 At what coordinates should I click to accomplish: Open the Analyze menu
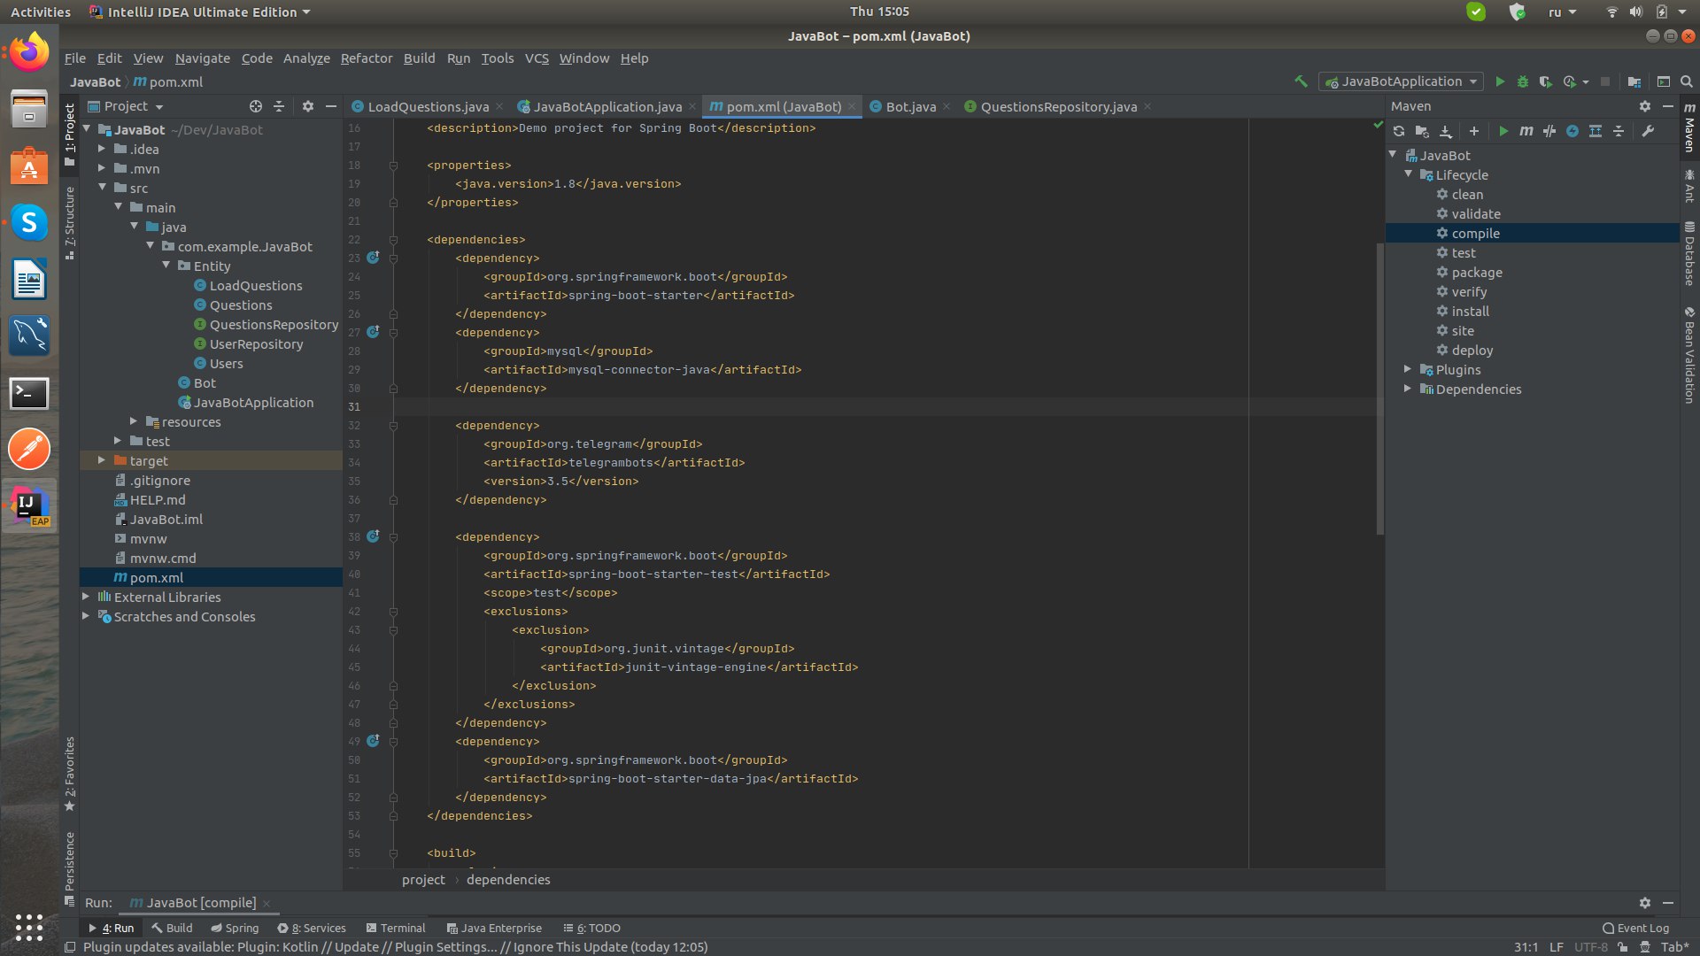point(306,58)
